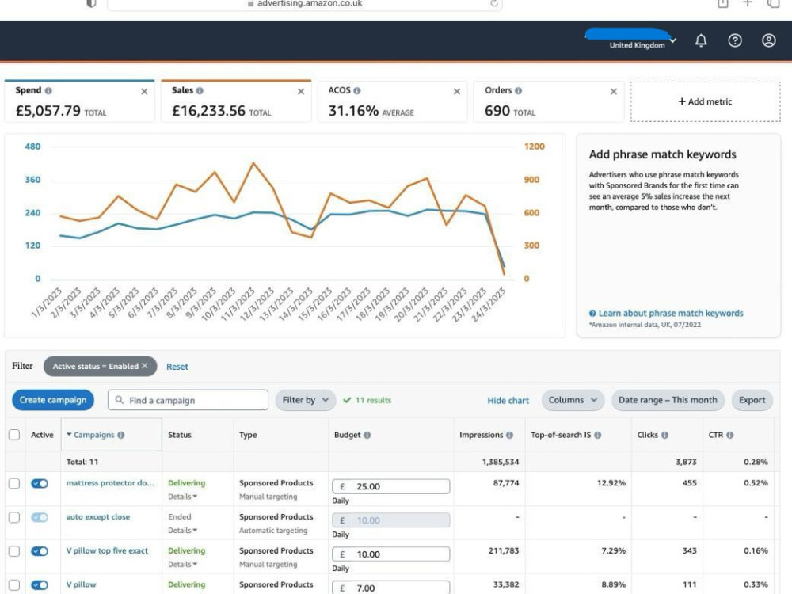Click the Add metric box
Screen dimensions: 792x594
coord(705,101)
